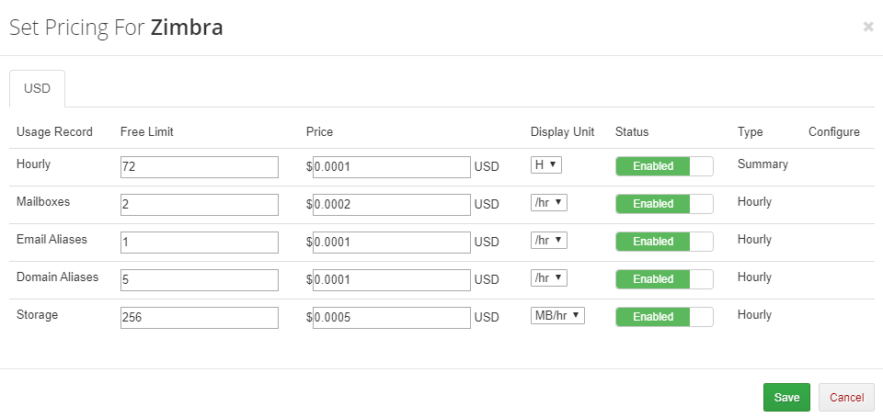Open the Mailboxes display unit dropdown
Image resolution: width=883 pixels, height=418 pixels.
pos(548,202)
